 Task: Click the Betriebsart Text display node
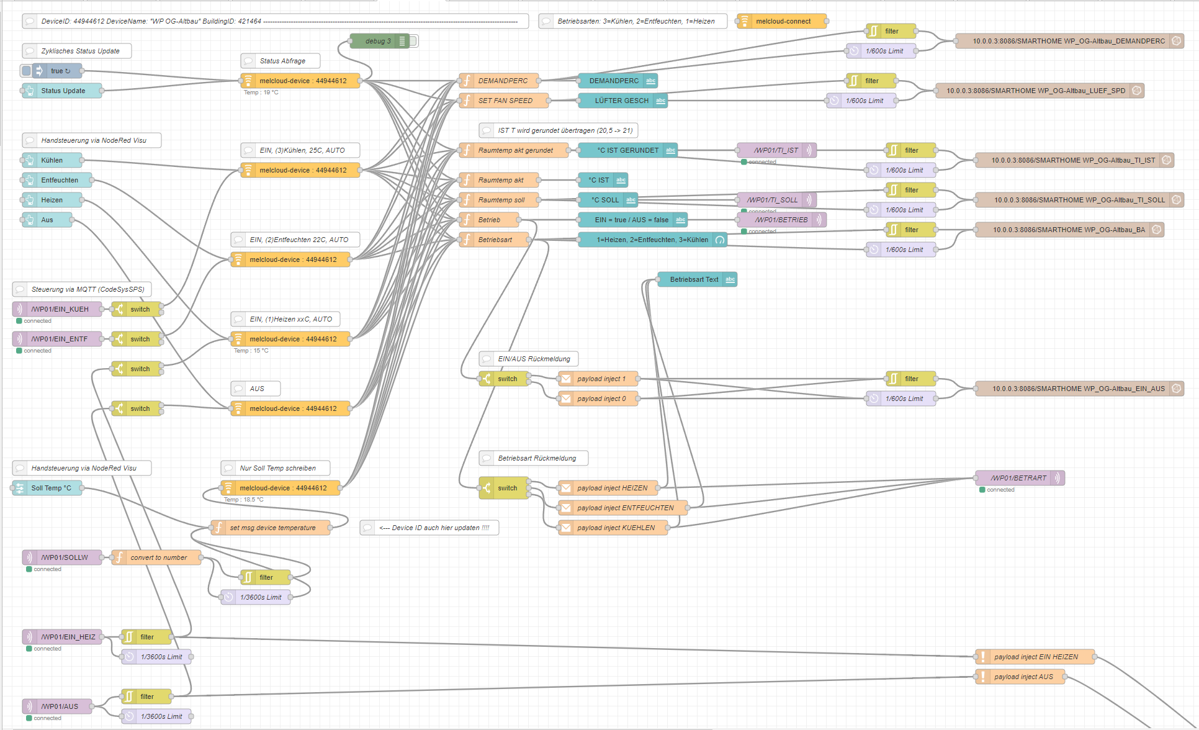pyautogui.click(x=694, y=279)
